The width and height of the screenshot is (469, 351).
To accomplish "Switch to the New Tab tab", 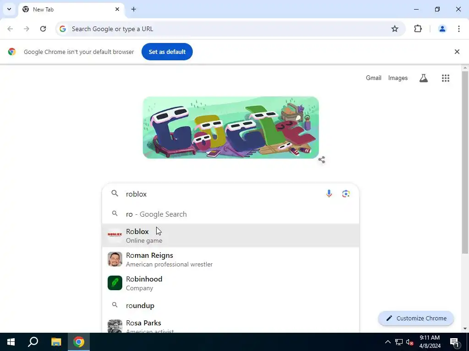I will coord(71,9).
